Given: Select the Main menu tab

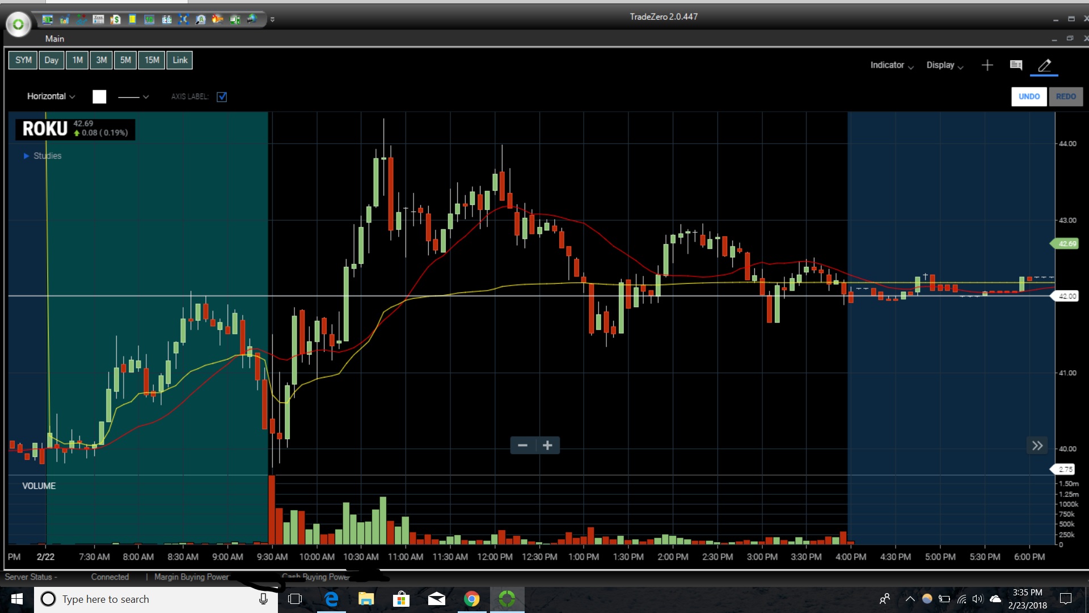Looking at the screenshot, I should click(54, 39).
